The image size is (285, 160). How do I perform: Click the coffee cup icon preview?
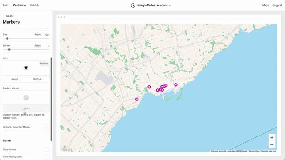[x=26, y=68]
